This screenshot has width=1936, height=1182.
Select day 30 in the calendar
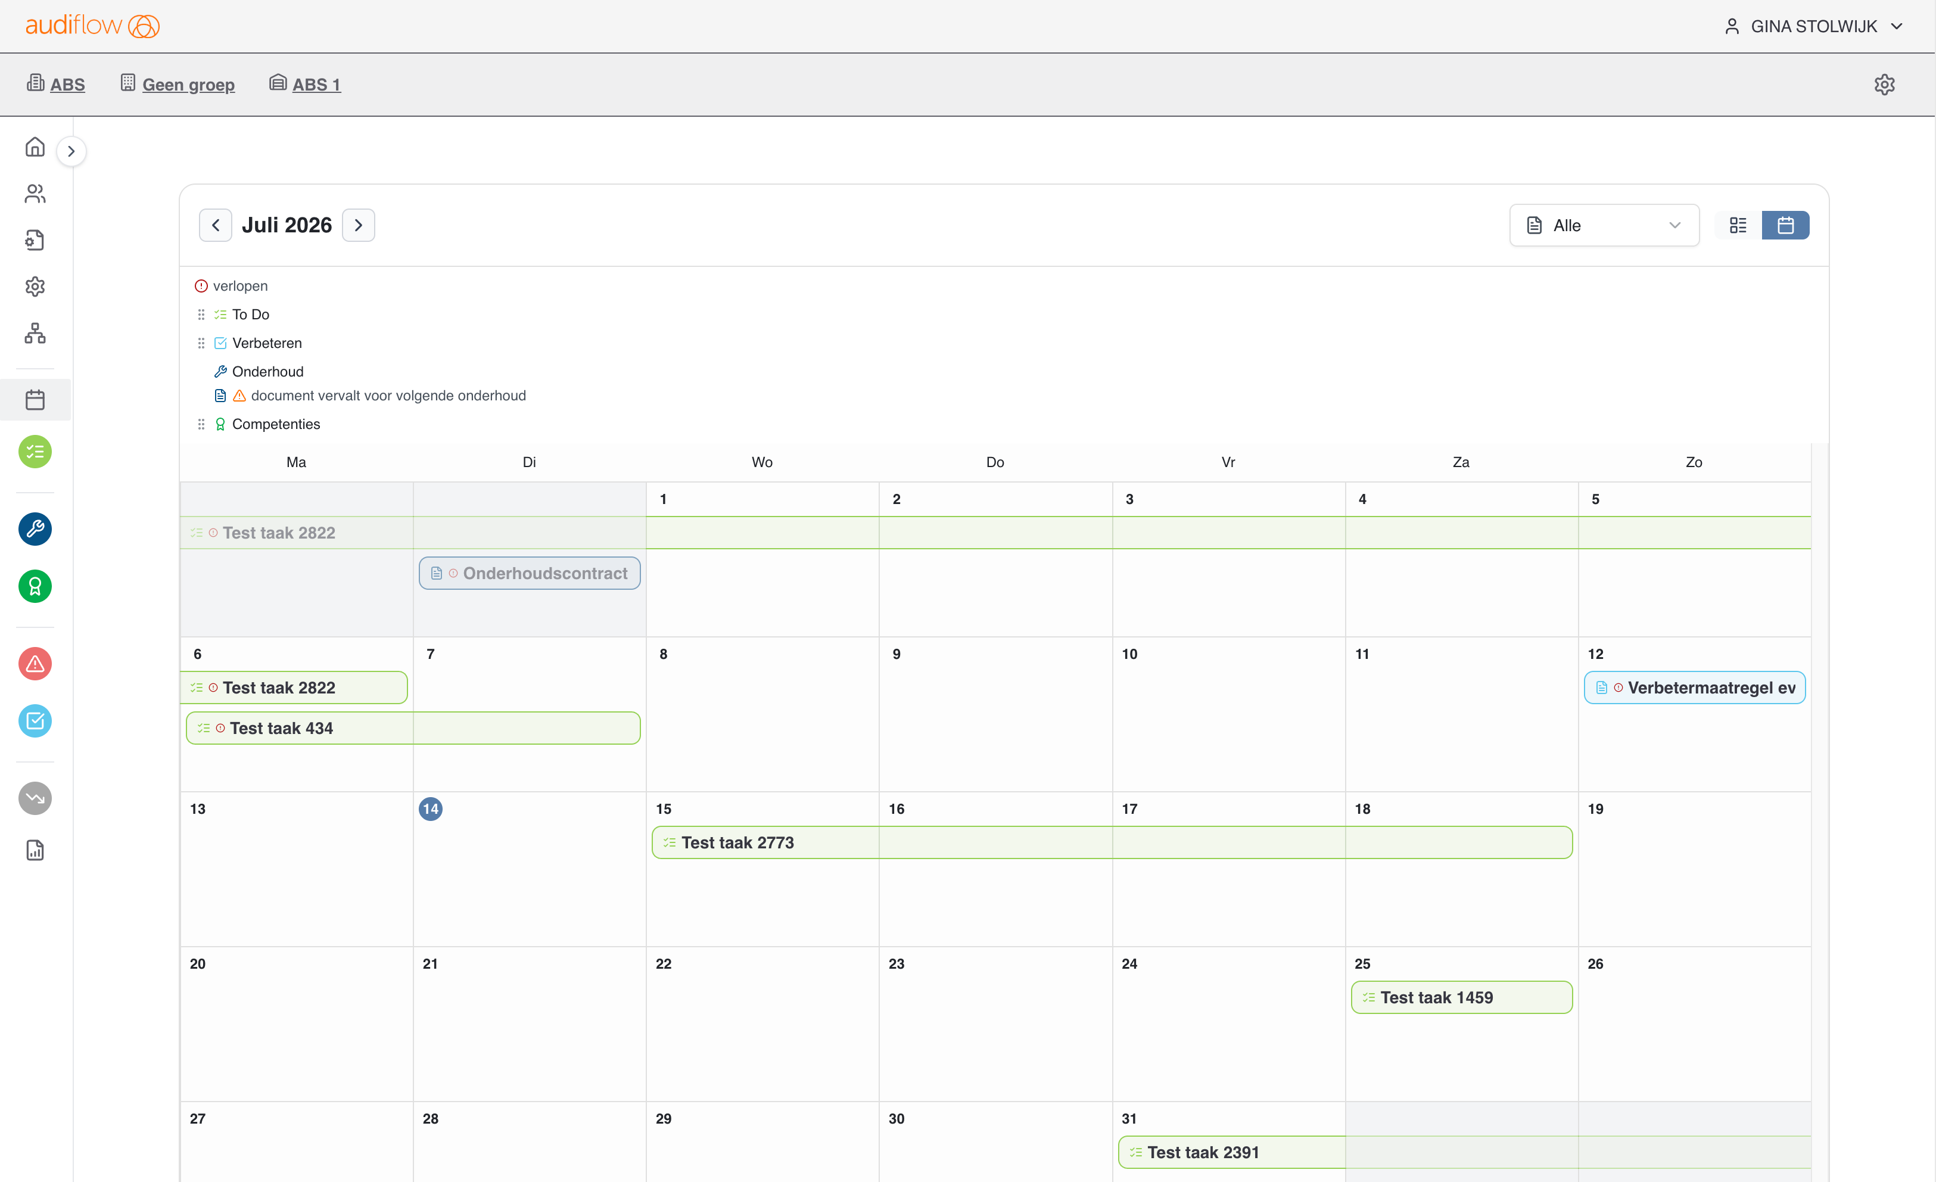click(x=897, y=1118)
